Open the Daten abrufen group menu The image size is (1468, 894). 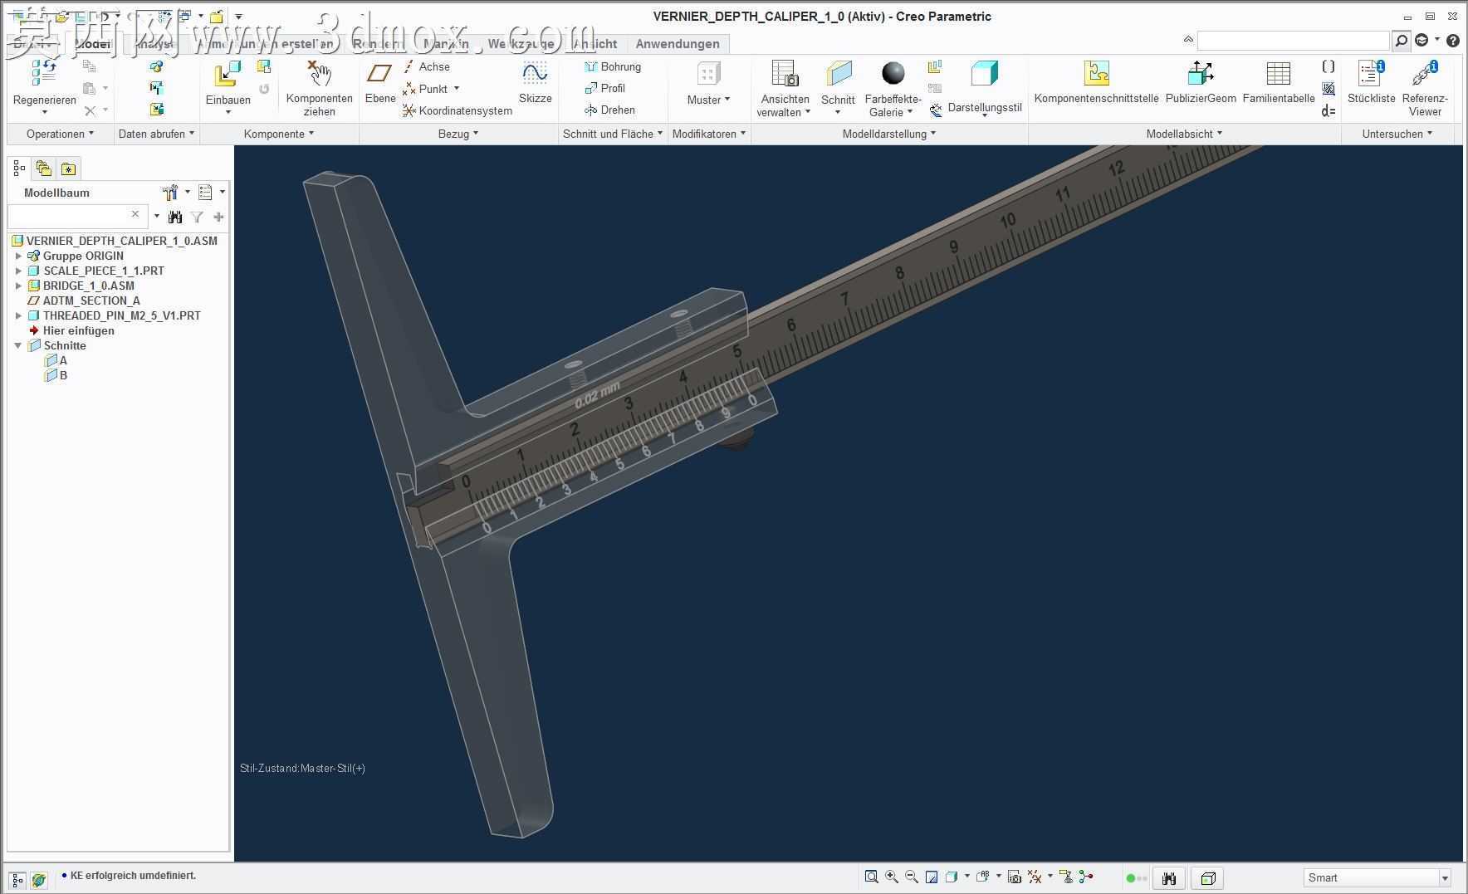156,134
